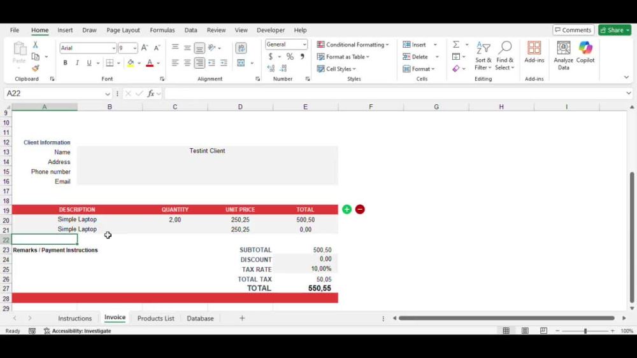Switch to the Insert ribbon tab
Image resolution: width=637 pixels, height=358 pixels.
pos(65,30)
